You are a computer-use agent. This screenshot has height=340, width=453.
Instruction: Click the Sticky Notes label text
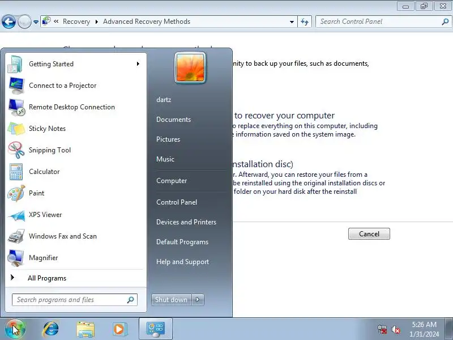pyautogui.click(x=48, y=129)
